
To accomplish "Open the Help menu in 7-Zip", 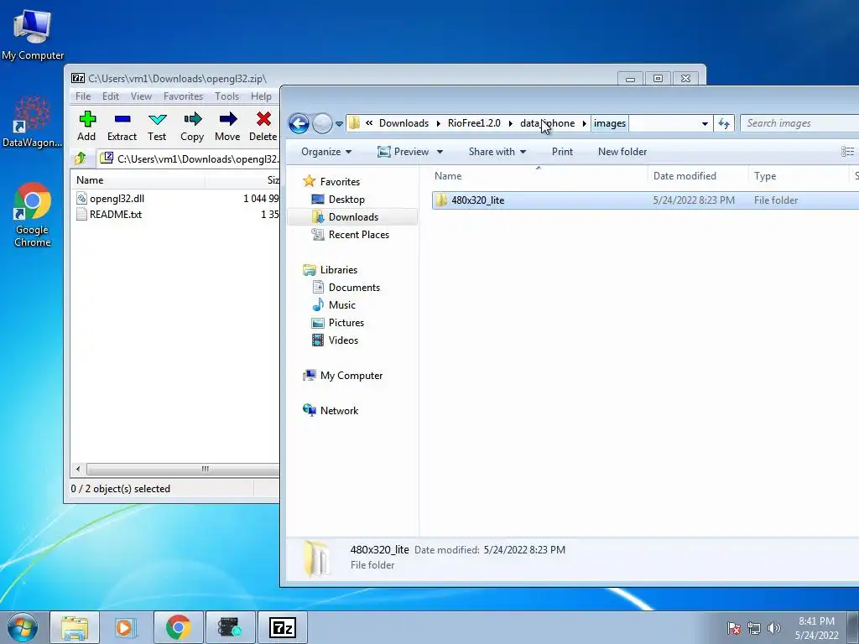I will click(x=262, y=96).
